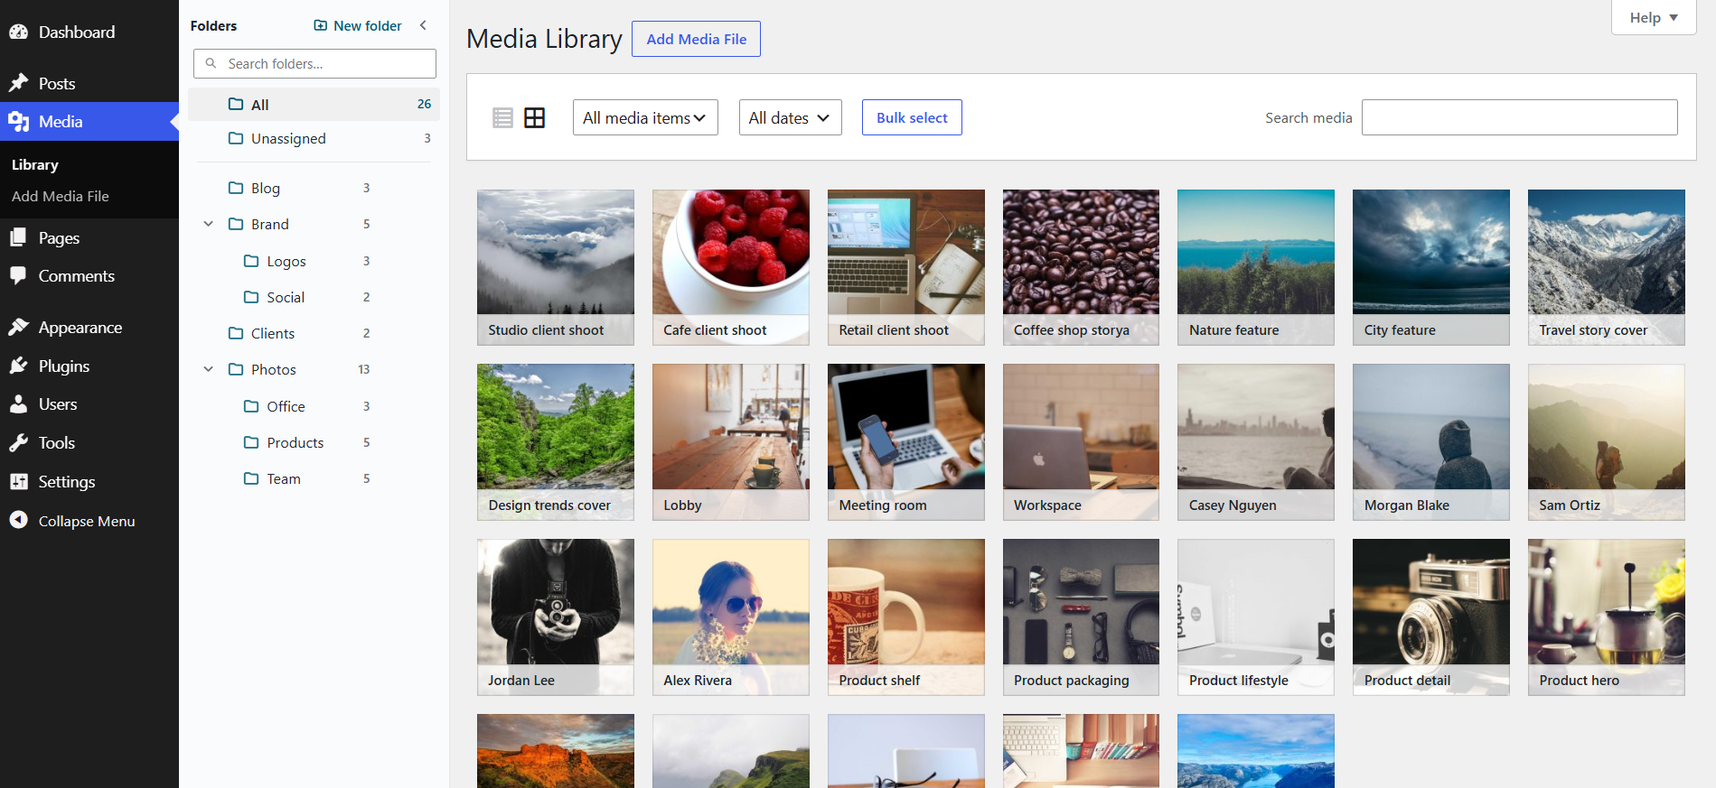Click the New folder plus icon
1716x788 pixels.
(x=321, y=25)
